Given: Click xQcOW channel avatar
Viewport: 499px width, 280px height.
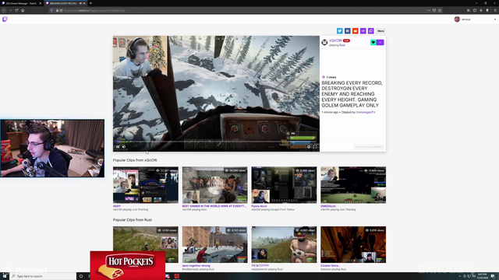Looking at the screenshot, I should pyautogui.click(x=324, y=42).
